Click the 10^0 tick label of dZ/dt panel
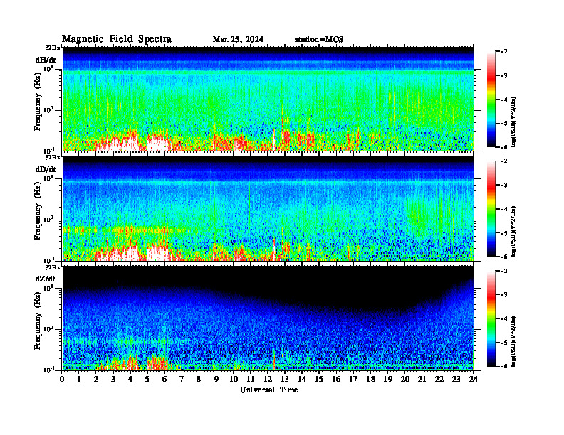Screen dimensions: 564x435 pos(49,329)
